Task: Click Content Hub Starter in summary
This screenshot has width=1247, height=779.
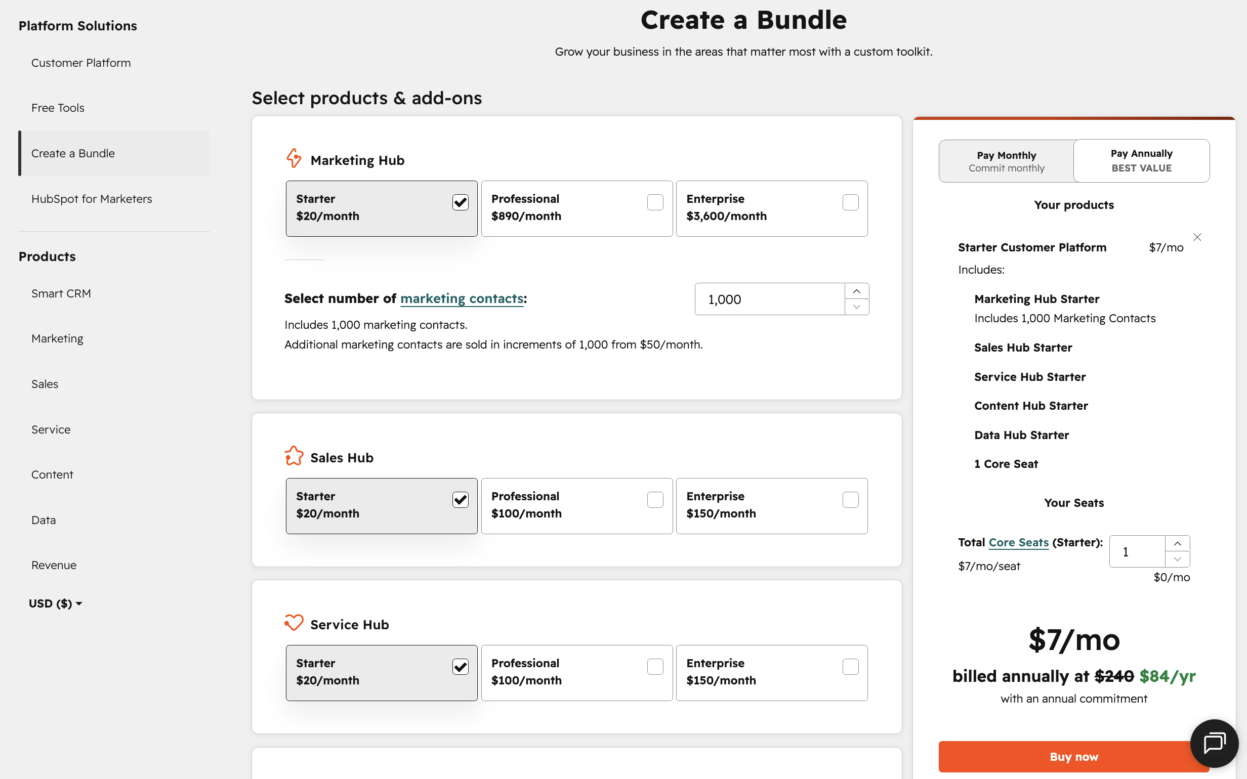Action: coord(1030,406)
